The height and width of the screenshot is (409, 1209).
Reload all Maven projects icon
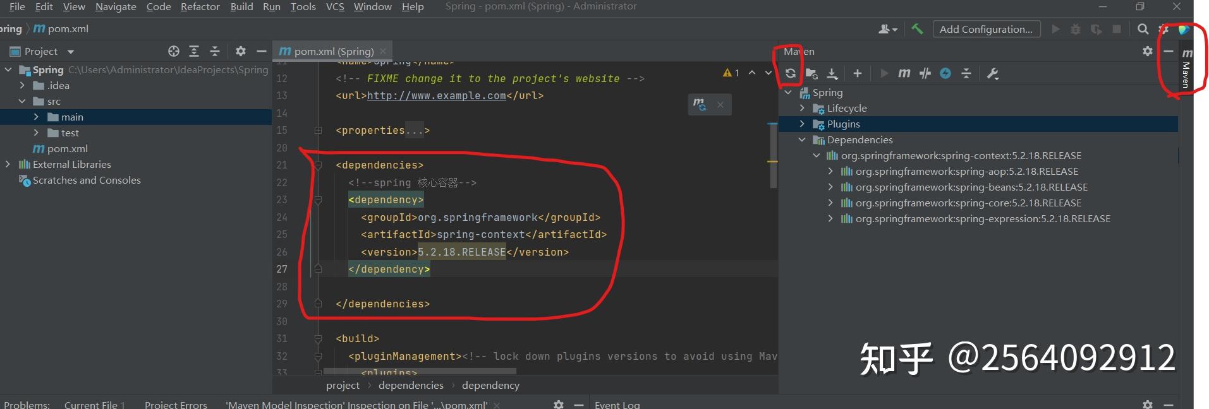[x=790, y=73]
